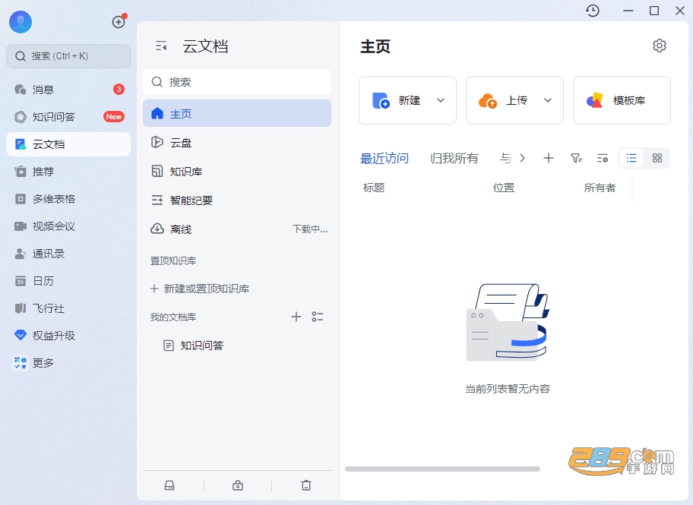693x505 pixels.
Task: Switch to the 归我所有 tab
Action: (454, 158)
